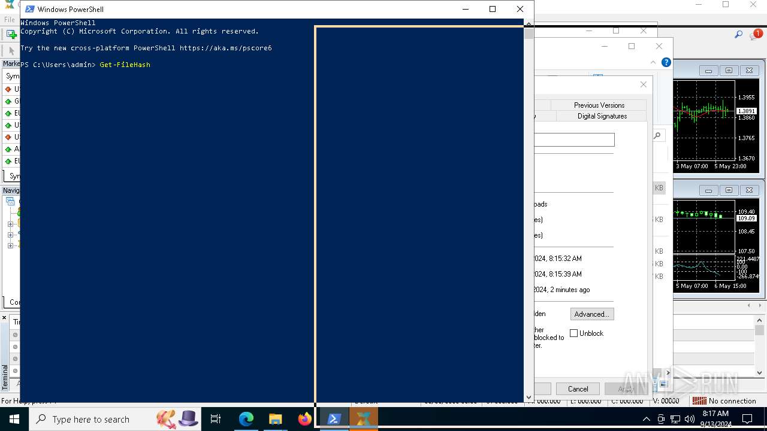
Task: Open the chat notification with red badge
Action: [756, 35]
